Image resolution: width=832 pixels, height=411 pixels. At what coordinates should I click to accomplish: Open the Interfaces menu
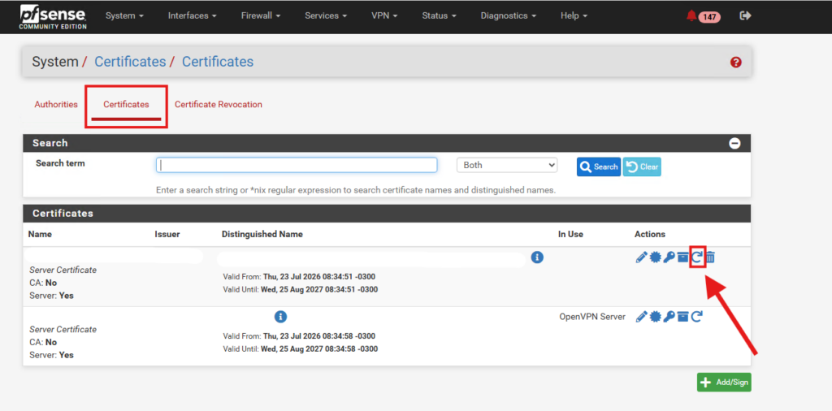pos(192,16)
